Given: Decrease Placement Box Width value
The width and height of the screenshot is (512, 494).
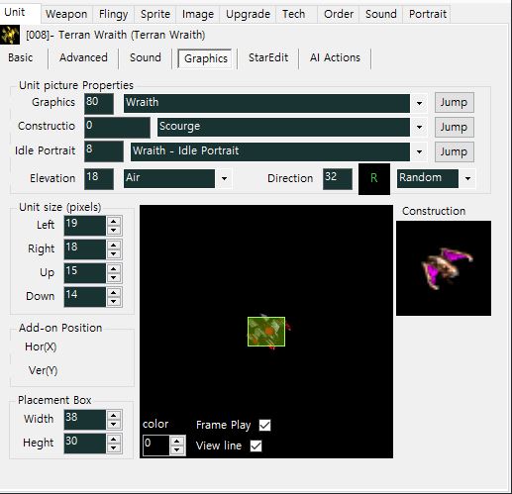Looking at the screenshot, I should pyautogui.click(x=114, y=425).
